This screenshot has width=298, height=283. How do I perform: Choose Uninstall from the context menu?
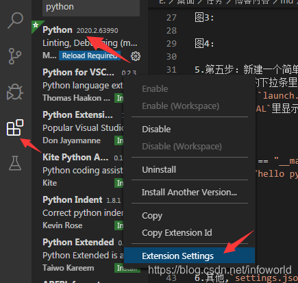pos(159,170)
